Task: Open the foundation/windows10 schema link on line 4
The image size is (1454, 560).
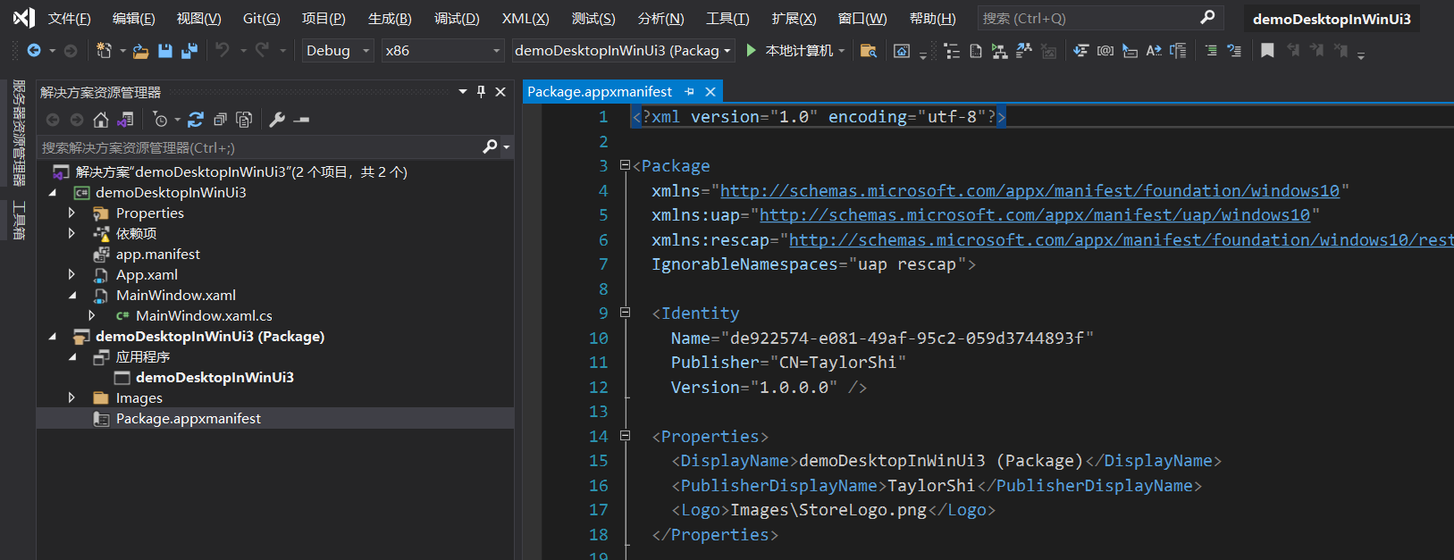Action: pyautogui.click(x=1030, y=190)
